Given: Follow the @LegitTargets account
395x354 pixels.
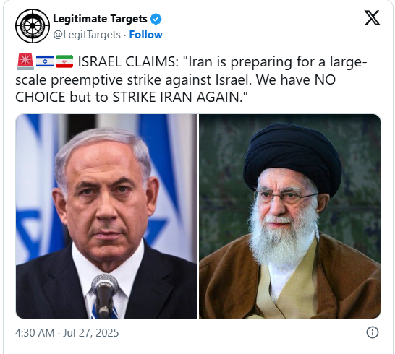Looking at the screenshot, I should [145, 35].
